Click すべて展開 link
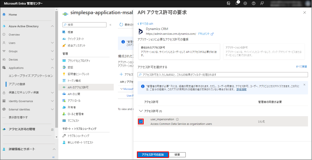 click(x=301, y=66)
